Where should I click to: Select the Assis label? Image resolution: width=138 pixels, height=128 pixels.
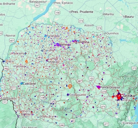click(88, 25)
